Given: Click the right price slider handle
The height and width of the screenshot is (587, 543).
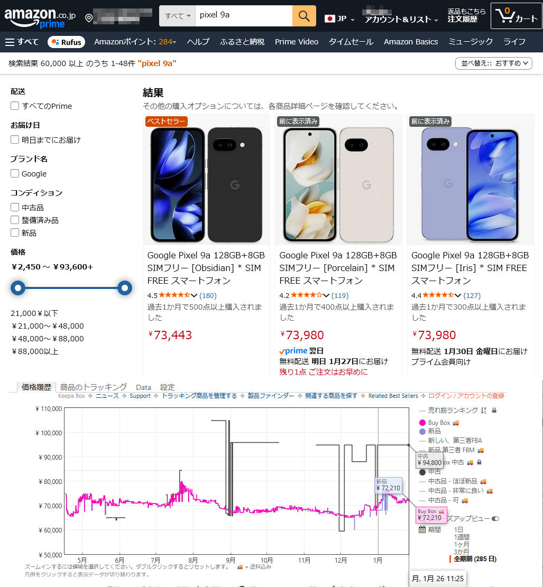Looking at the screenshot, I should click(x=125, y=288).
